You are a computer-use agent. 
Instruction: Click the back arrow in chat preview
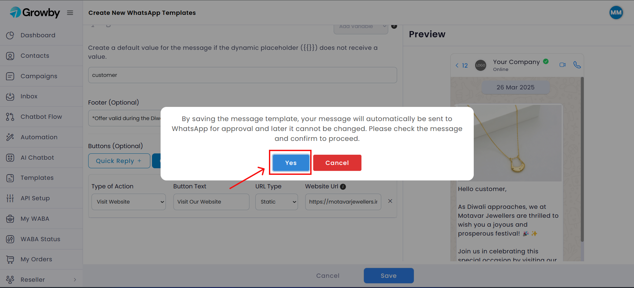(x=457, y=66)
